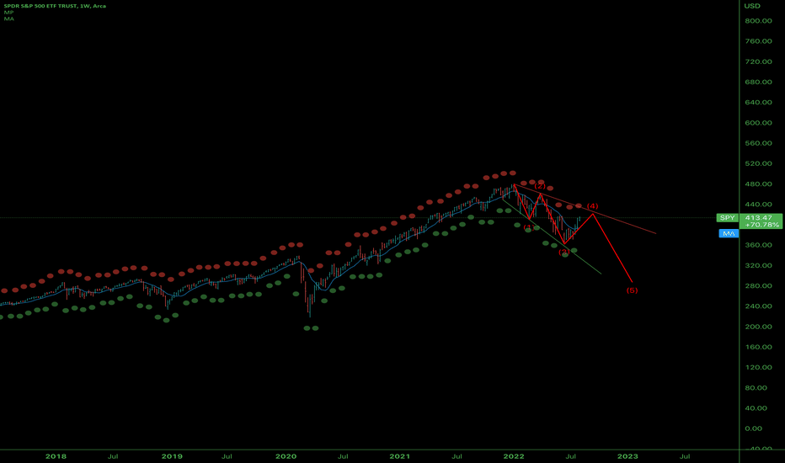This screenshot has width=785, height=463.
Task: Click the 0.00 price scale label
Action: (754, 428)
